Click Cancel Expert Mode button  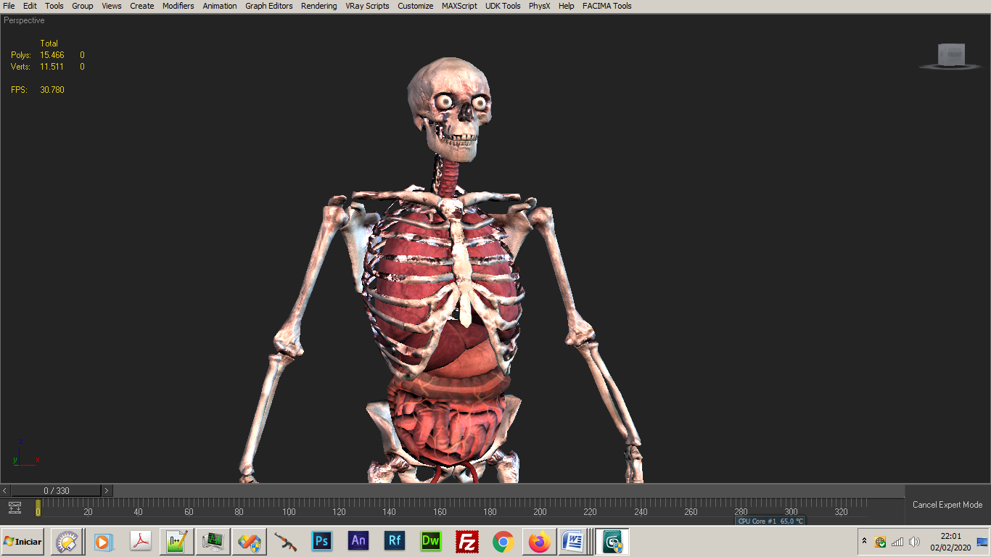click(x=947, y=505)
